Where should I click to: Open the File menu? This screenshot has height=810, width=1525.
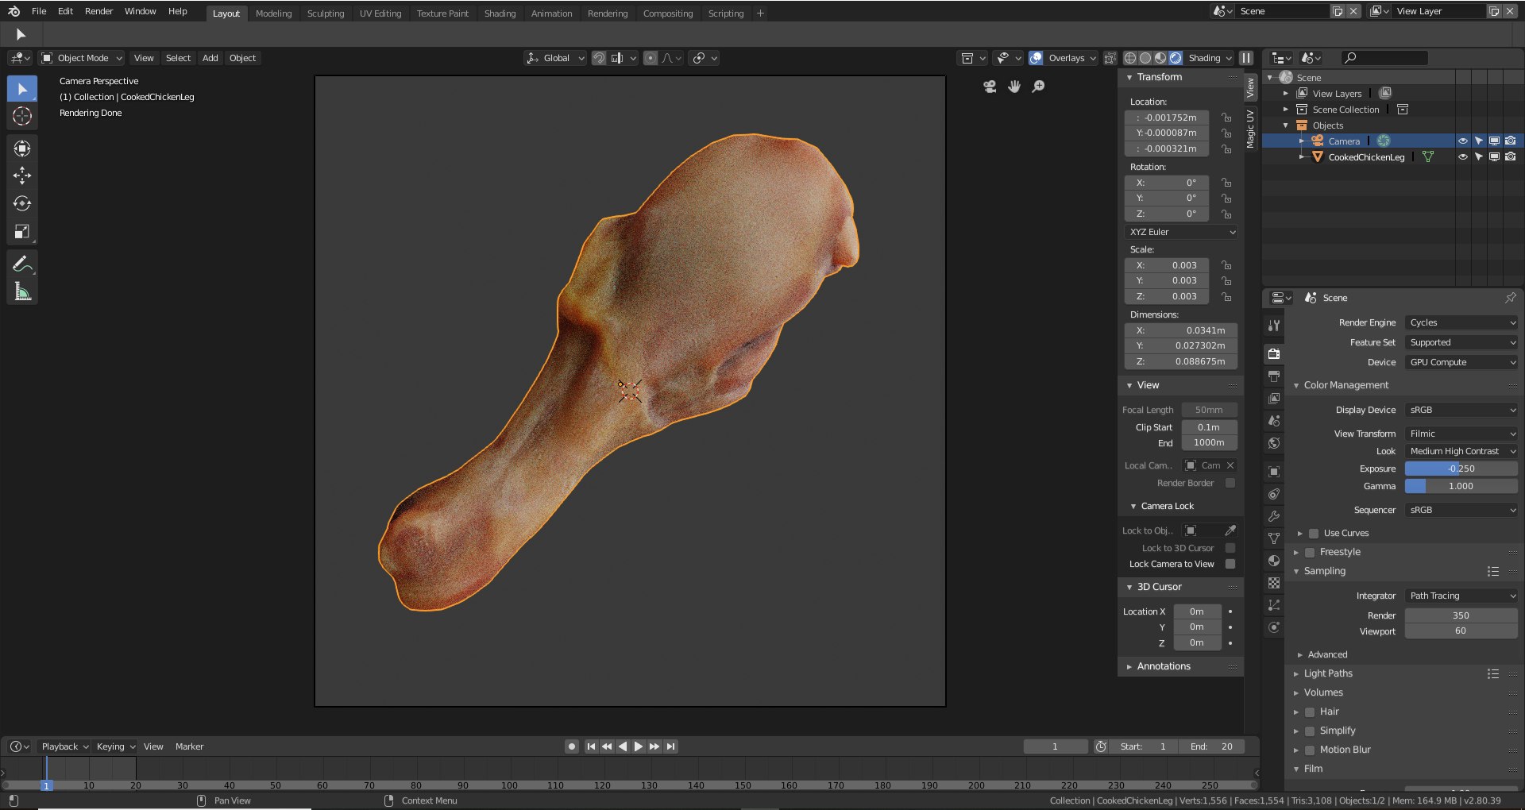(x=39, y=11)
